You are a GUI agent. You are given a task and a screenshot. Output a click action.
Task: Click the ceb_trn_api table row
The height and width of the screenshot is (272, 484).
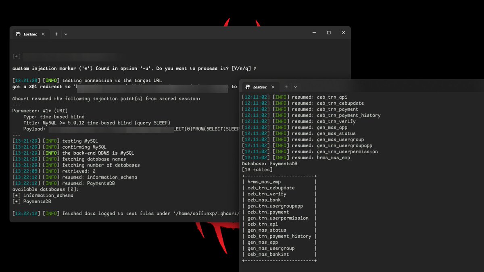[x=279, y=224]
